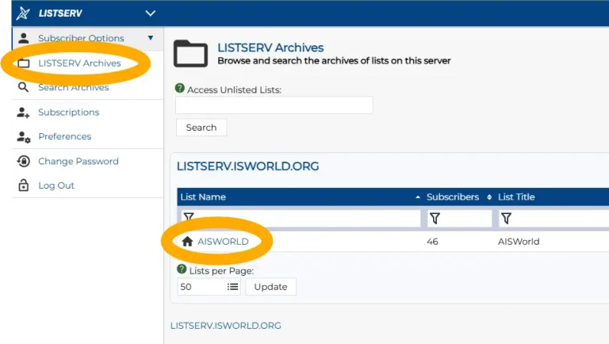Click the sidebar archives folder icon
This screenshot has width=609, height=344.
[x=23, y=63]
